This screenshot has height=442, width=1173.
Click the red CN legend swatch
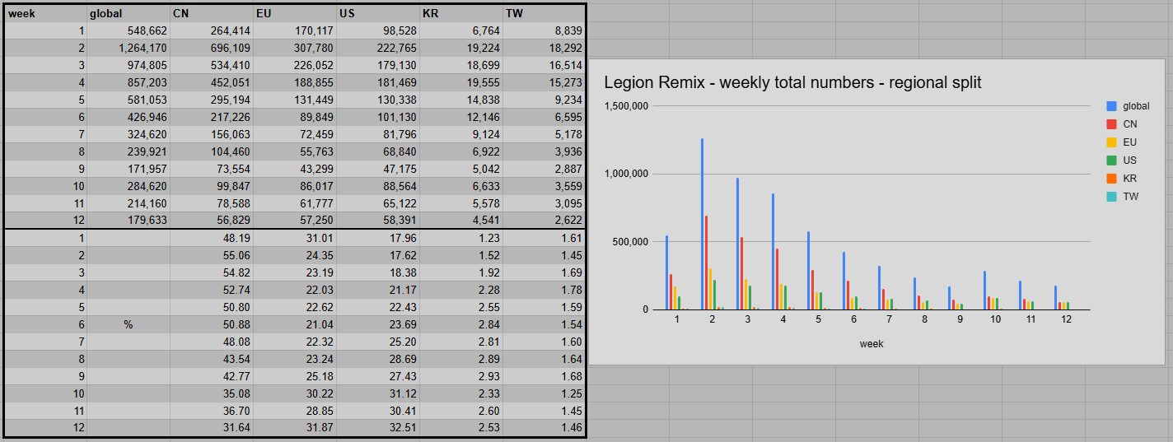pos(1111,124)
